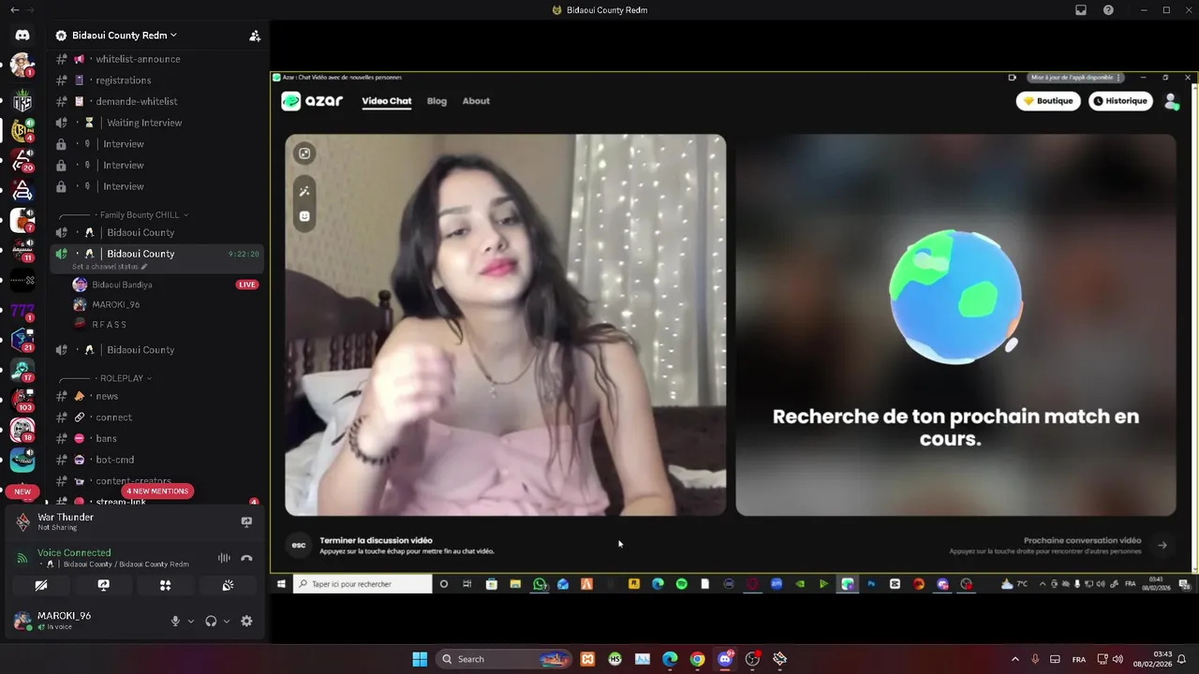The height and width of the screenshot is (674, 1199).
Task: Click the red NEW server indicator
Action: point(22,491)
